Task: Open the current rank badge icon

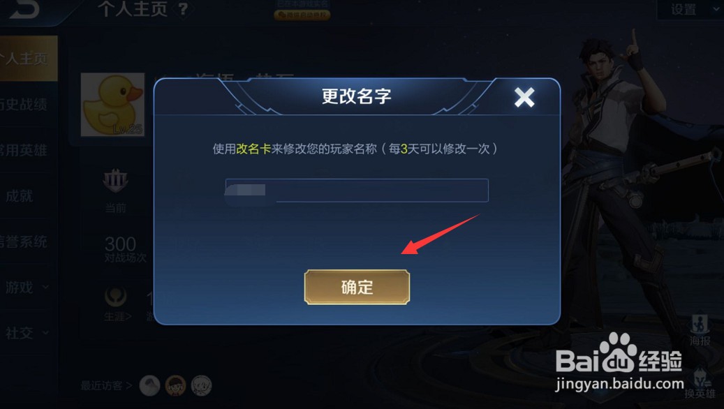Action: click(115, 181)
